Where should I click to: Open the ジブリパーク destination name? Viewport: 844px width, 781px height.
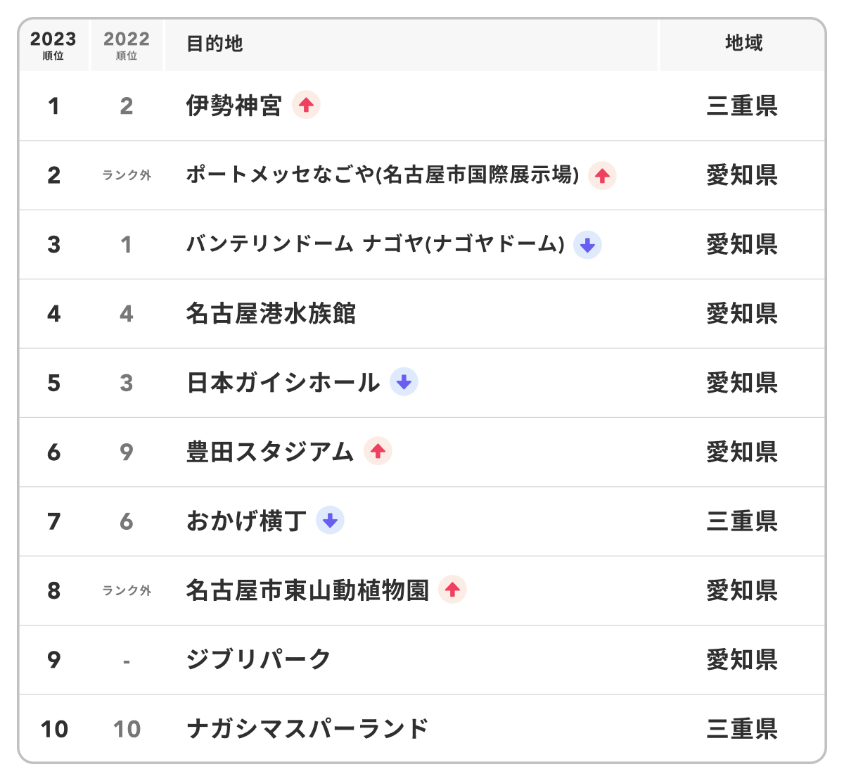(258, 660)
